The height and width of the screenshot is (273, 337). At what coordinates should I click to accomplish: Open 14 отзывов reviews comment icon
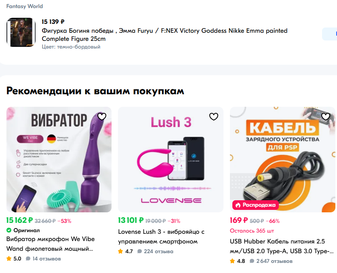pos(28,258)
